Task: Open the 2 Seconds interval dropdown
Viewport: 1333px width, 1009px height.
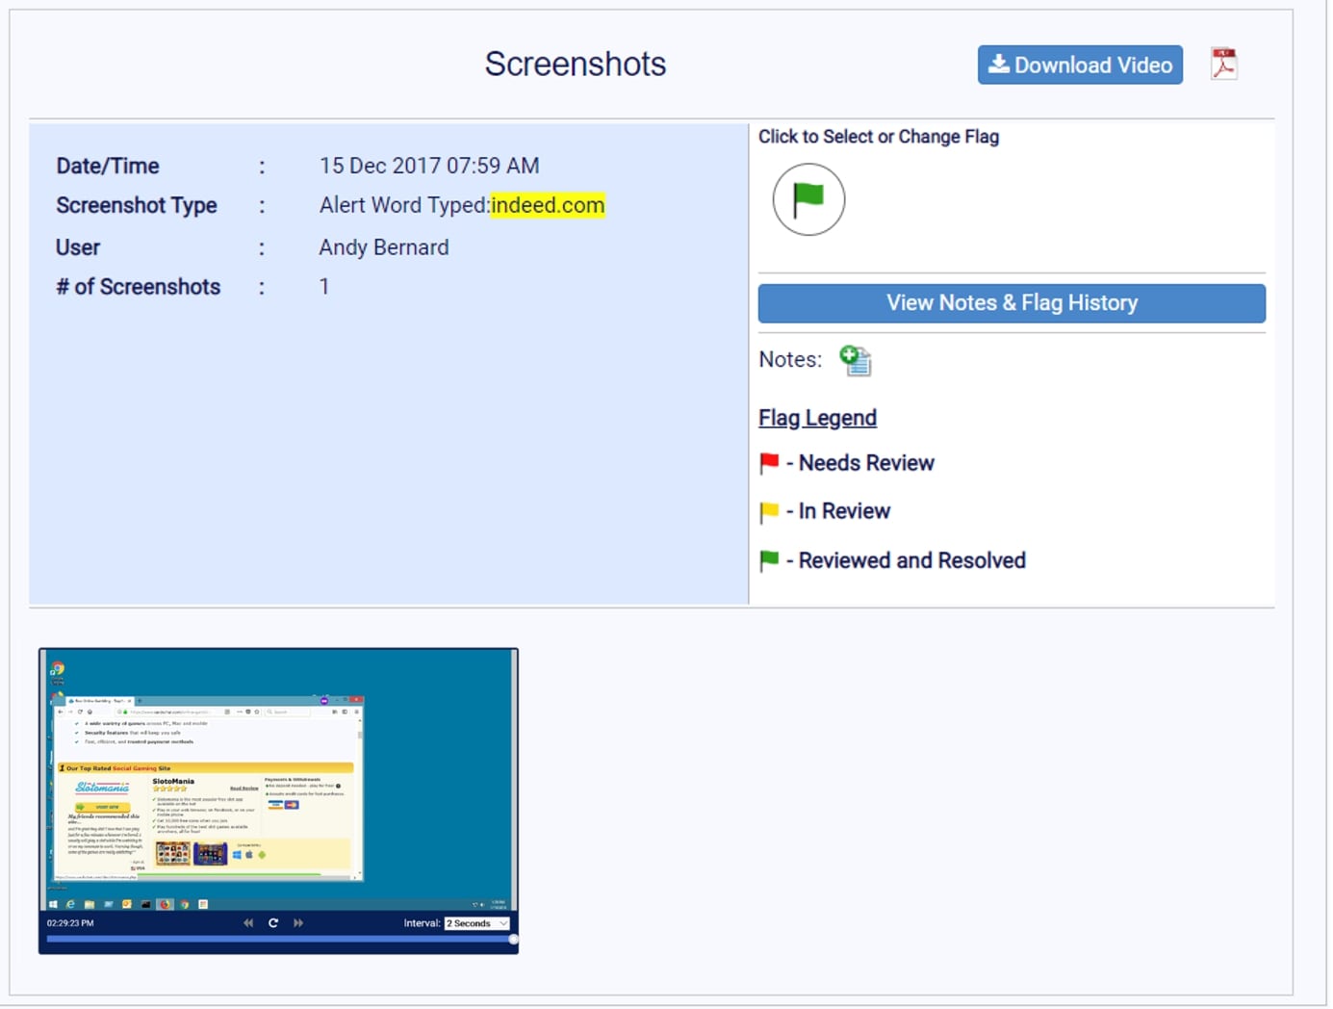Action: click(x=475, y=922)
